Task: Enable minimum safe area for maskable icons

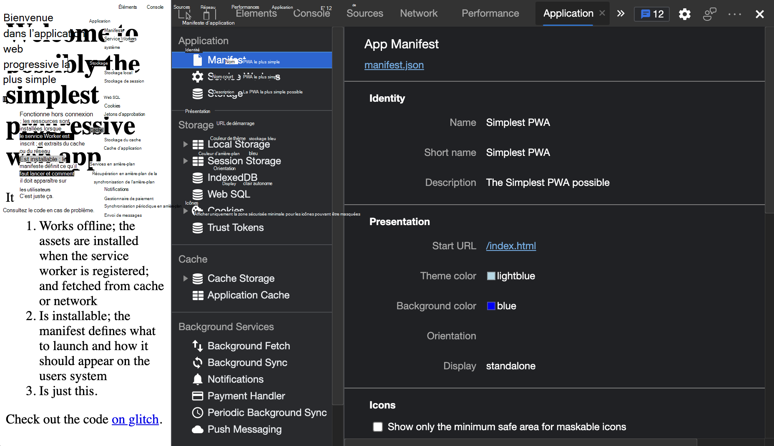Action: click(x=378, y=427)
